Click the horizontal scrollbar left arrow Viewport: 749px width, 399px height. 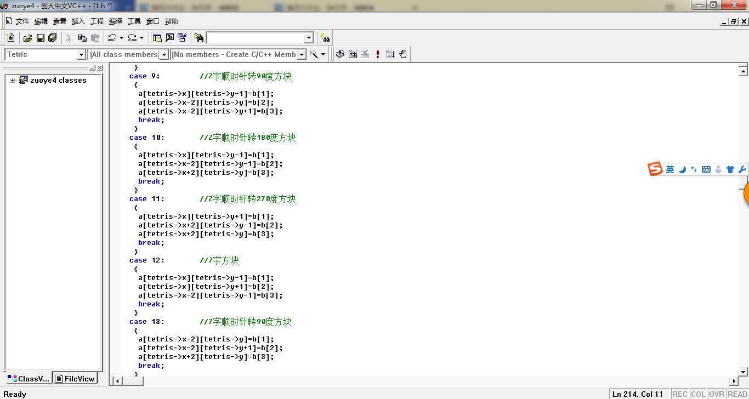(116, 381)
